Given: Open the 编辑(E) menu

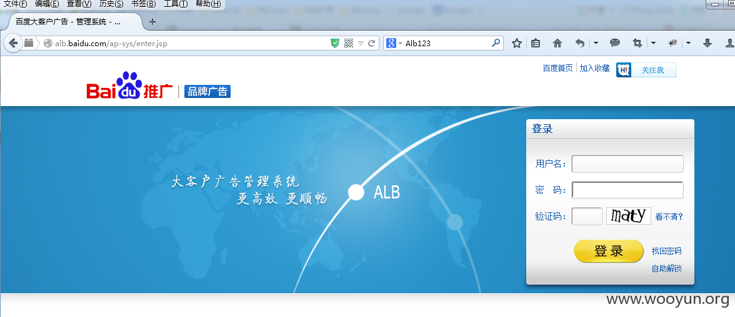Looking at the screenshot, I should pyautogui.click(x=47, y=4).
